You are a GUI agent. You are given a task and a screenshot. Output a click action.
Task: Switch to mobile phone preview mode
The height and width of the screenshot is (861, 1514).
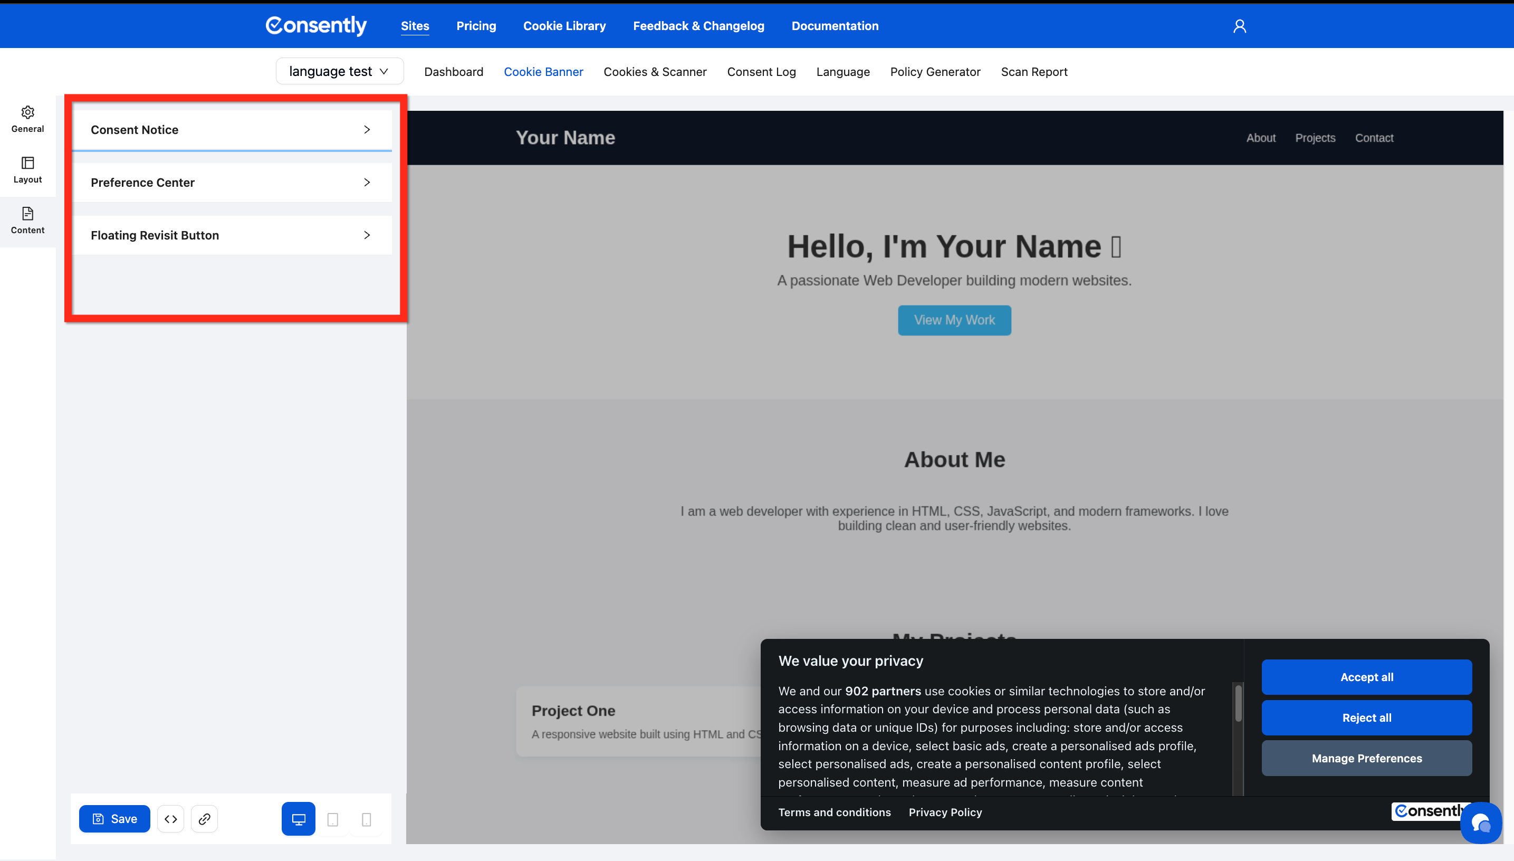[367, 820]
